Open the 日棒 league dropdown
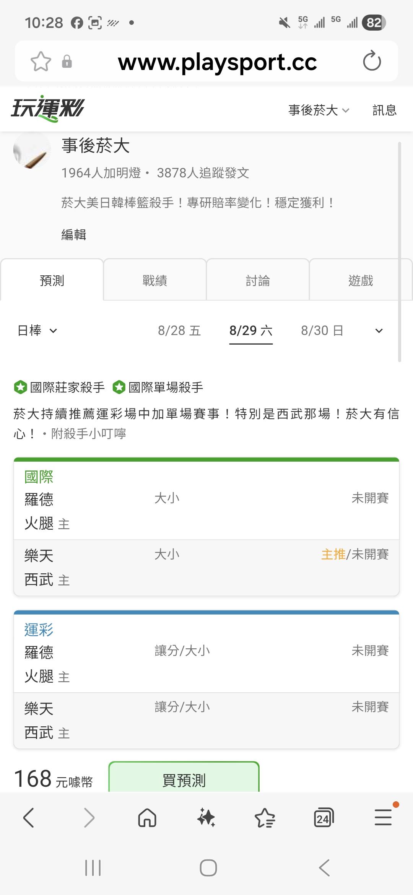This screenshot has width=413, height=895. (x=37, y=330)
